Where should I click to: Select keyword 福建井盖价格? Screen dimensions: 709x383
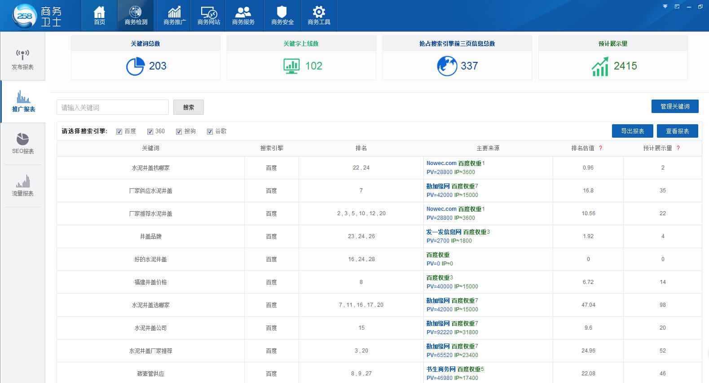tap(150, 282)
